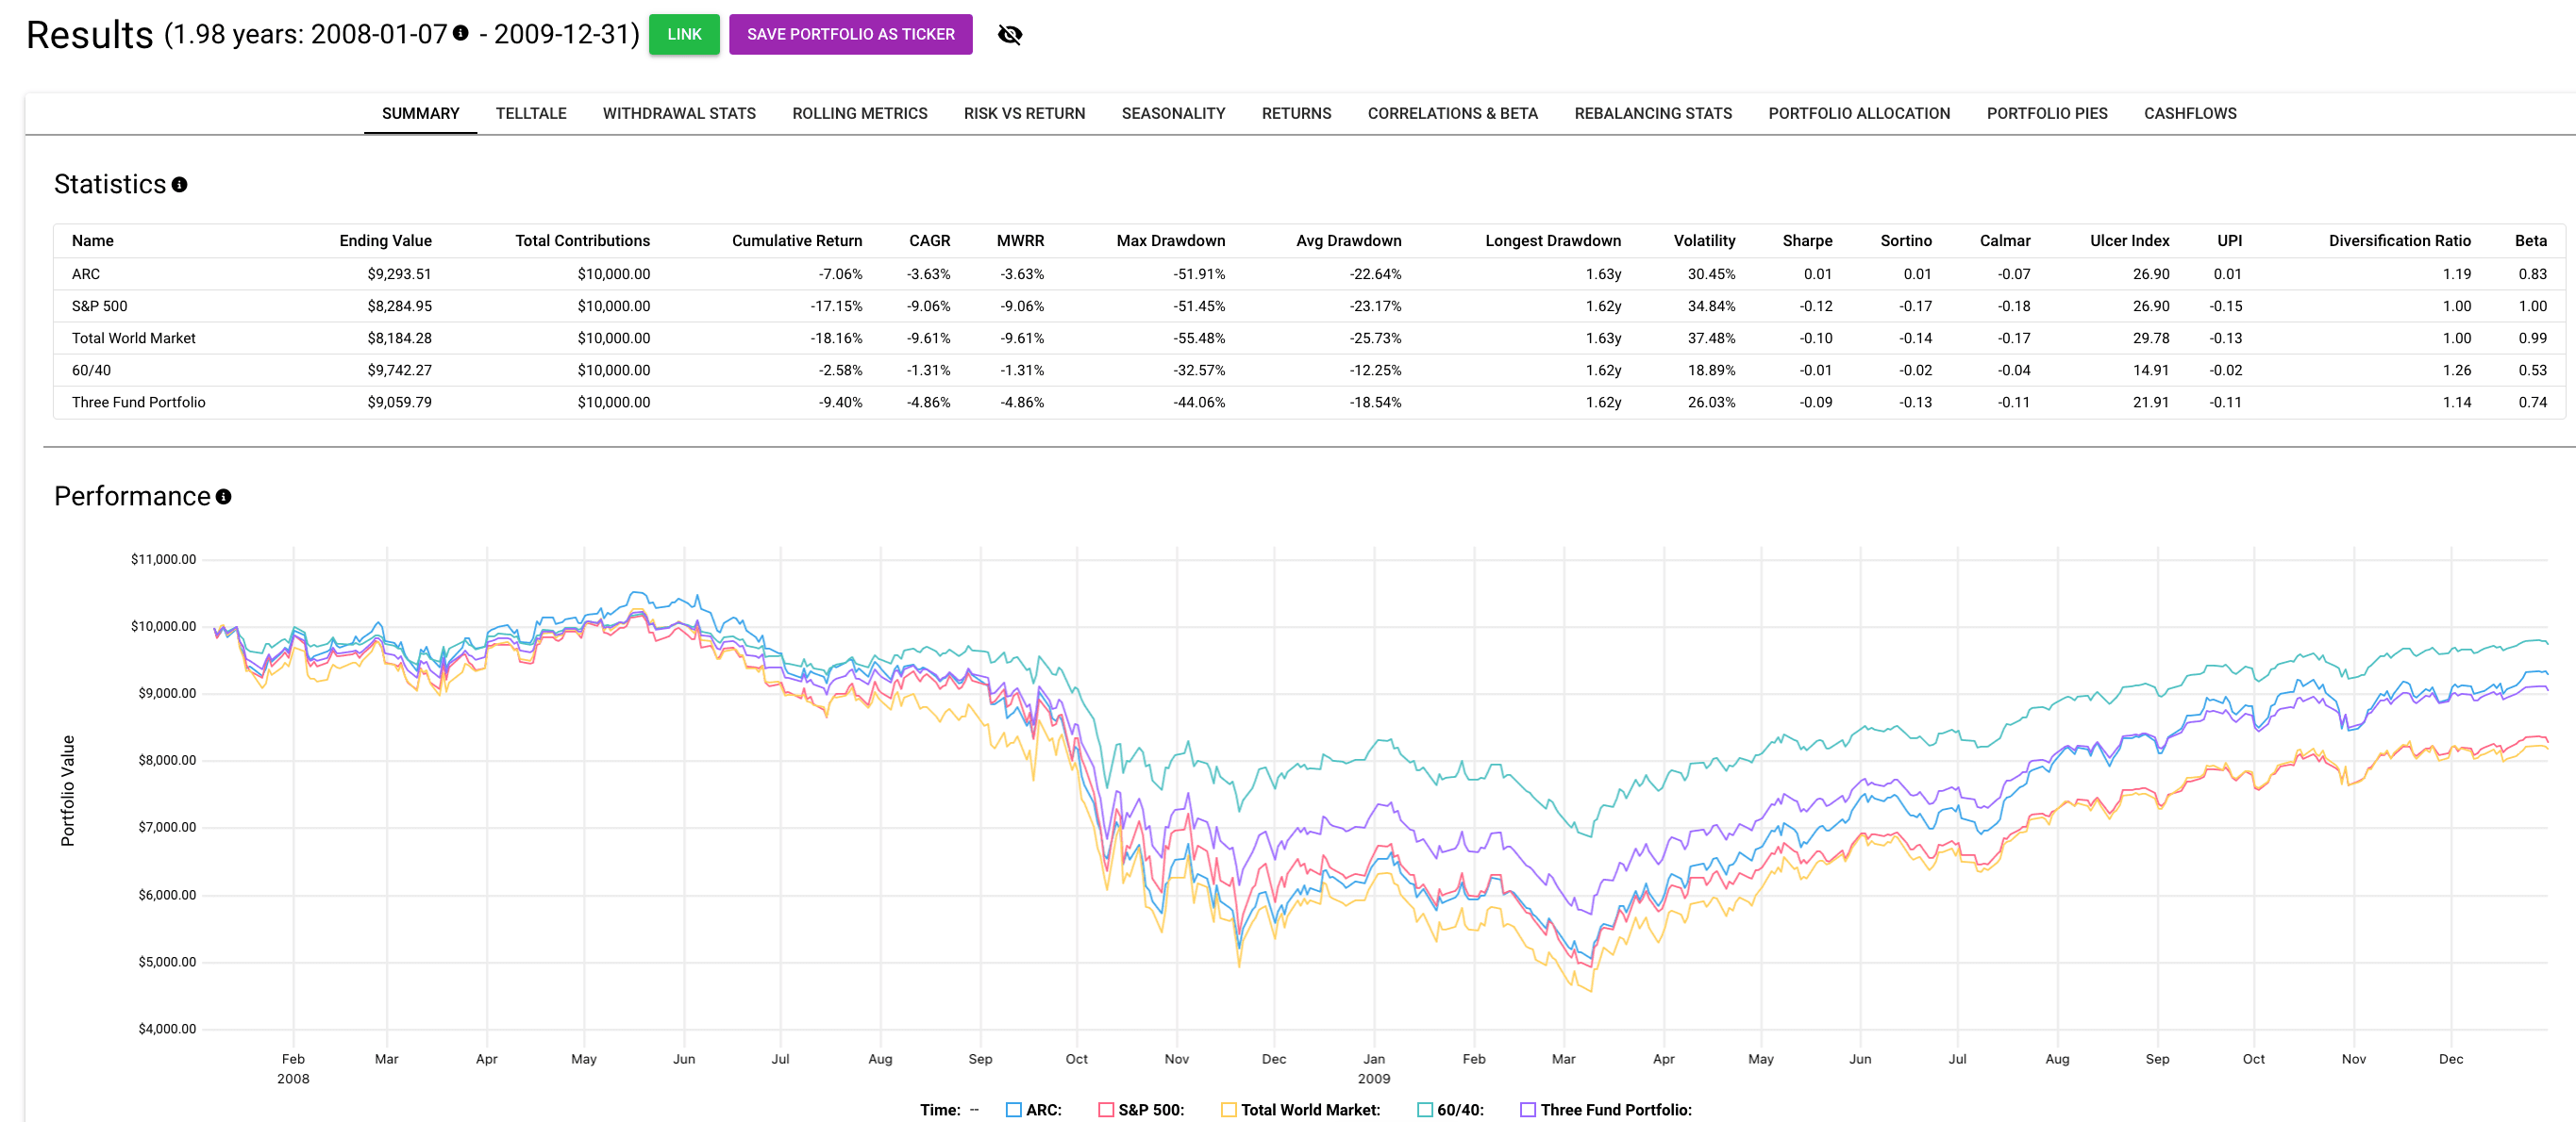The width and height of the screenshot is (2576, 1122).
Task: Sort the statistics table by CAGR
Action: click(x=930, y=239)
